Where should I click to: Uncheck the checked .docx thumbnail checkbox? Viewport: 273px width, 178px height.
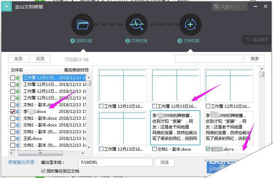pyautogui.click(x=208, y=149)
